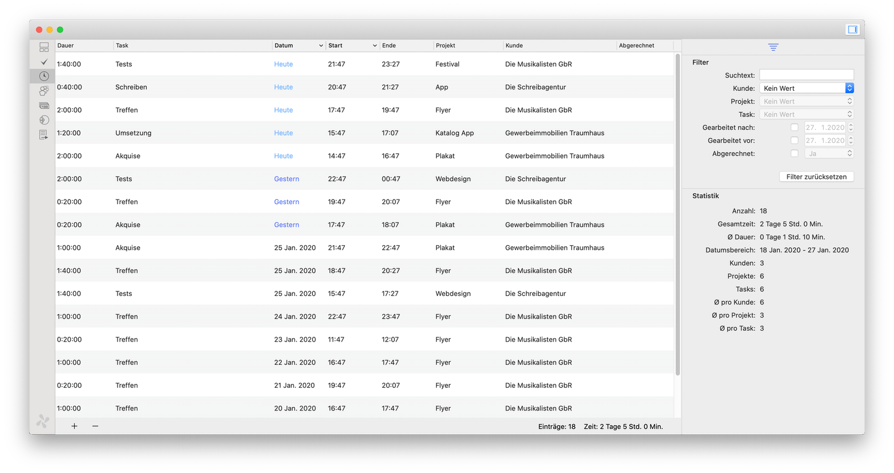Click end time 00:47
Screen dimensions: 894x473
tap(391, 179)
